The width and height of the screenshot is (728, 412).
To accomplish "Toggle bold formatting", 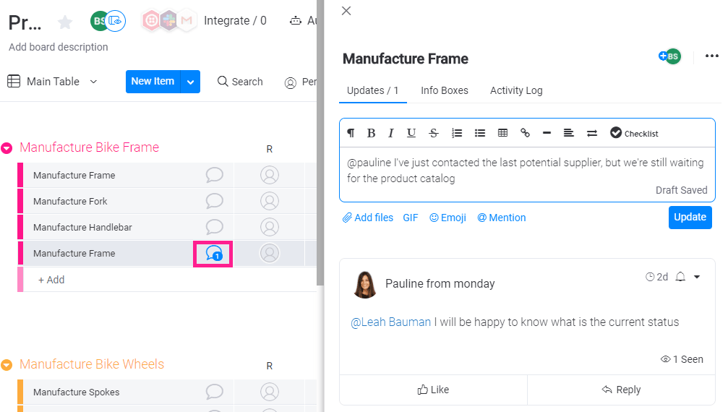I will point(371,133).
